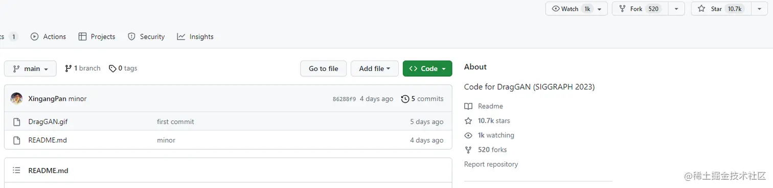Open the 'minor' commit on README.md row
This screenshot has height=188, width=773.
coord(166,140)
